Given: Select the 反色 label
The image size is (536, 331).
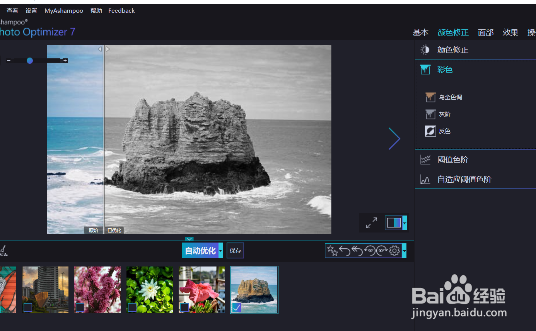Looking at the screenshot, I should (x=444, y=131).
